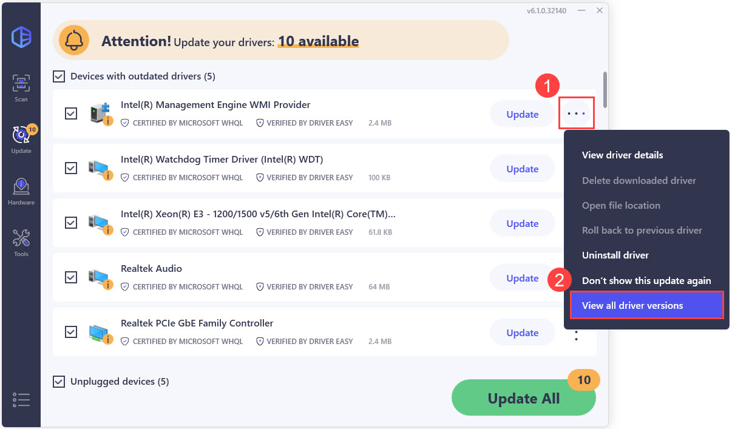
Task: Click the Update All button
Action: click(524, 398)
